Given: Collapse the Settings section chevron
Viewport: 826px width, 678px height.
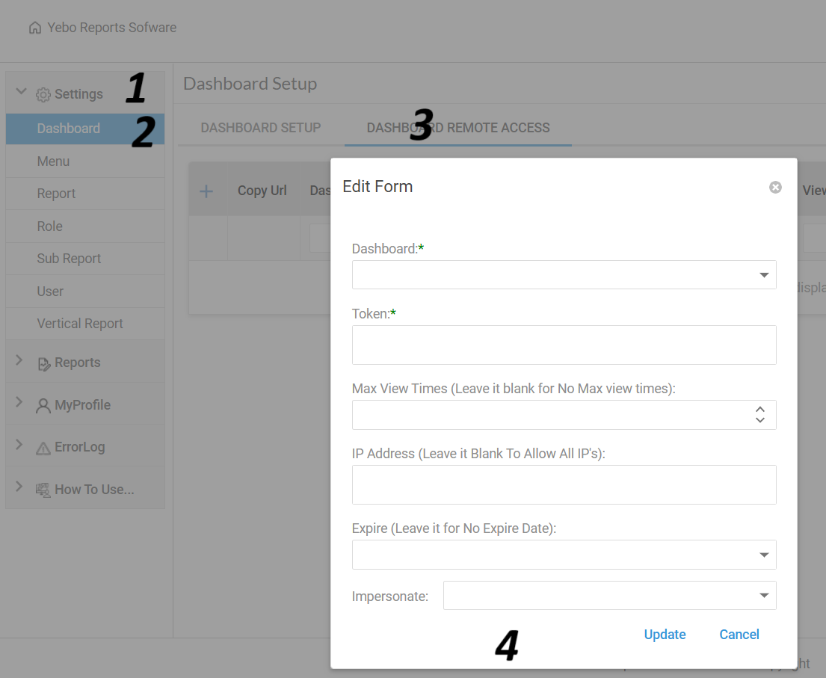Looking at the screenshot, I should [x=21, y=91].
